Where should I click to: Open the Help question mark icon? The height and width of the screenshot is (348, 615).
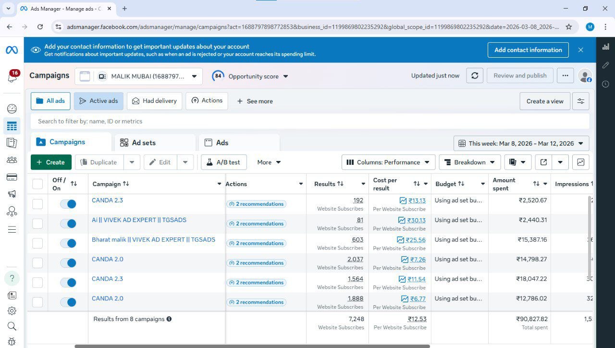coord(12,278)
